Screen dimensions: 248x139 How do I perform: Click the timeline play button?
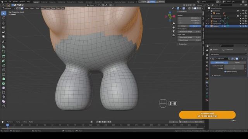coord(105,122)
